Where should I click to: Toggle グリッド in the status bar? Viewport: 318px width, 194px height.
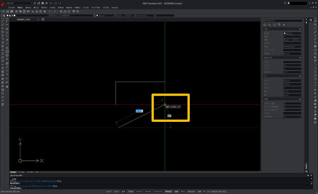coord(117,192)
